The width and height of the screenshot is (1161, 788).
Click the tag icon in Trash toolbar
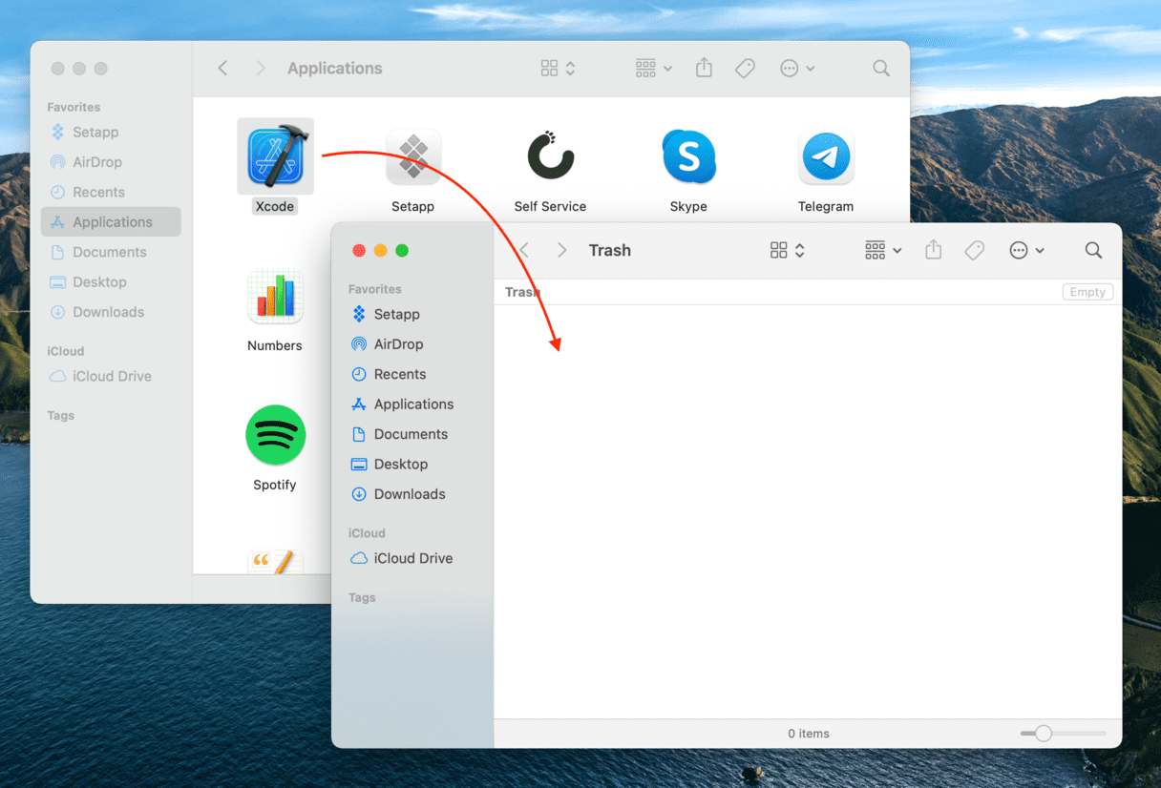(x=974, y=250)
